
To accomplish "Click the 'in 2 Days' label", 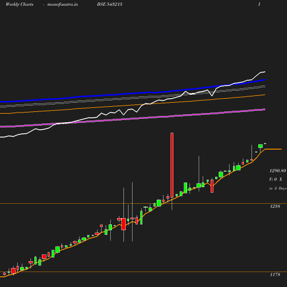I will [x=278, y=188].
